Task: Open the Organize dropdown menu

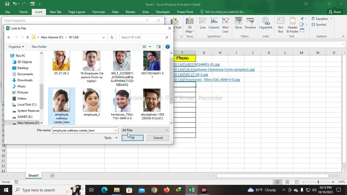Action: (16, 47)
